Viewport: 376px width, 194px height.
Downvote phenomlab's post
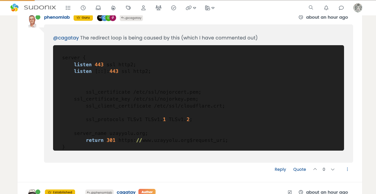pyautogui.click(x=333, y=169)
